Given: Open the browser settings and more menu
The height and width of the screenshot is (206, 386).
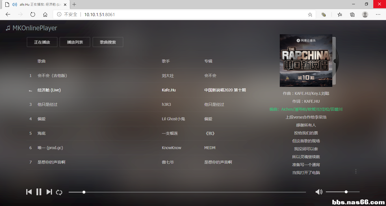Looking at the screenshot, I should [378, 14].
